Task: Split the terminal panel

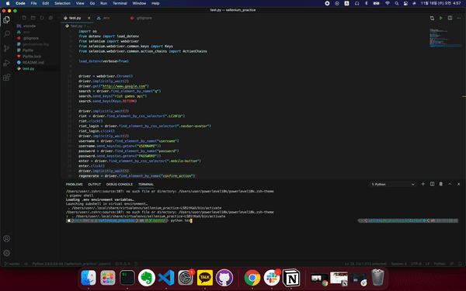Action: tap(432, 184)
